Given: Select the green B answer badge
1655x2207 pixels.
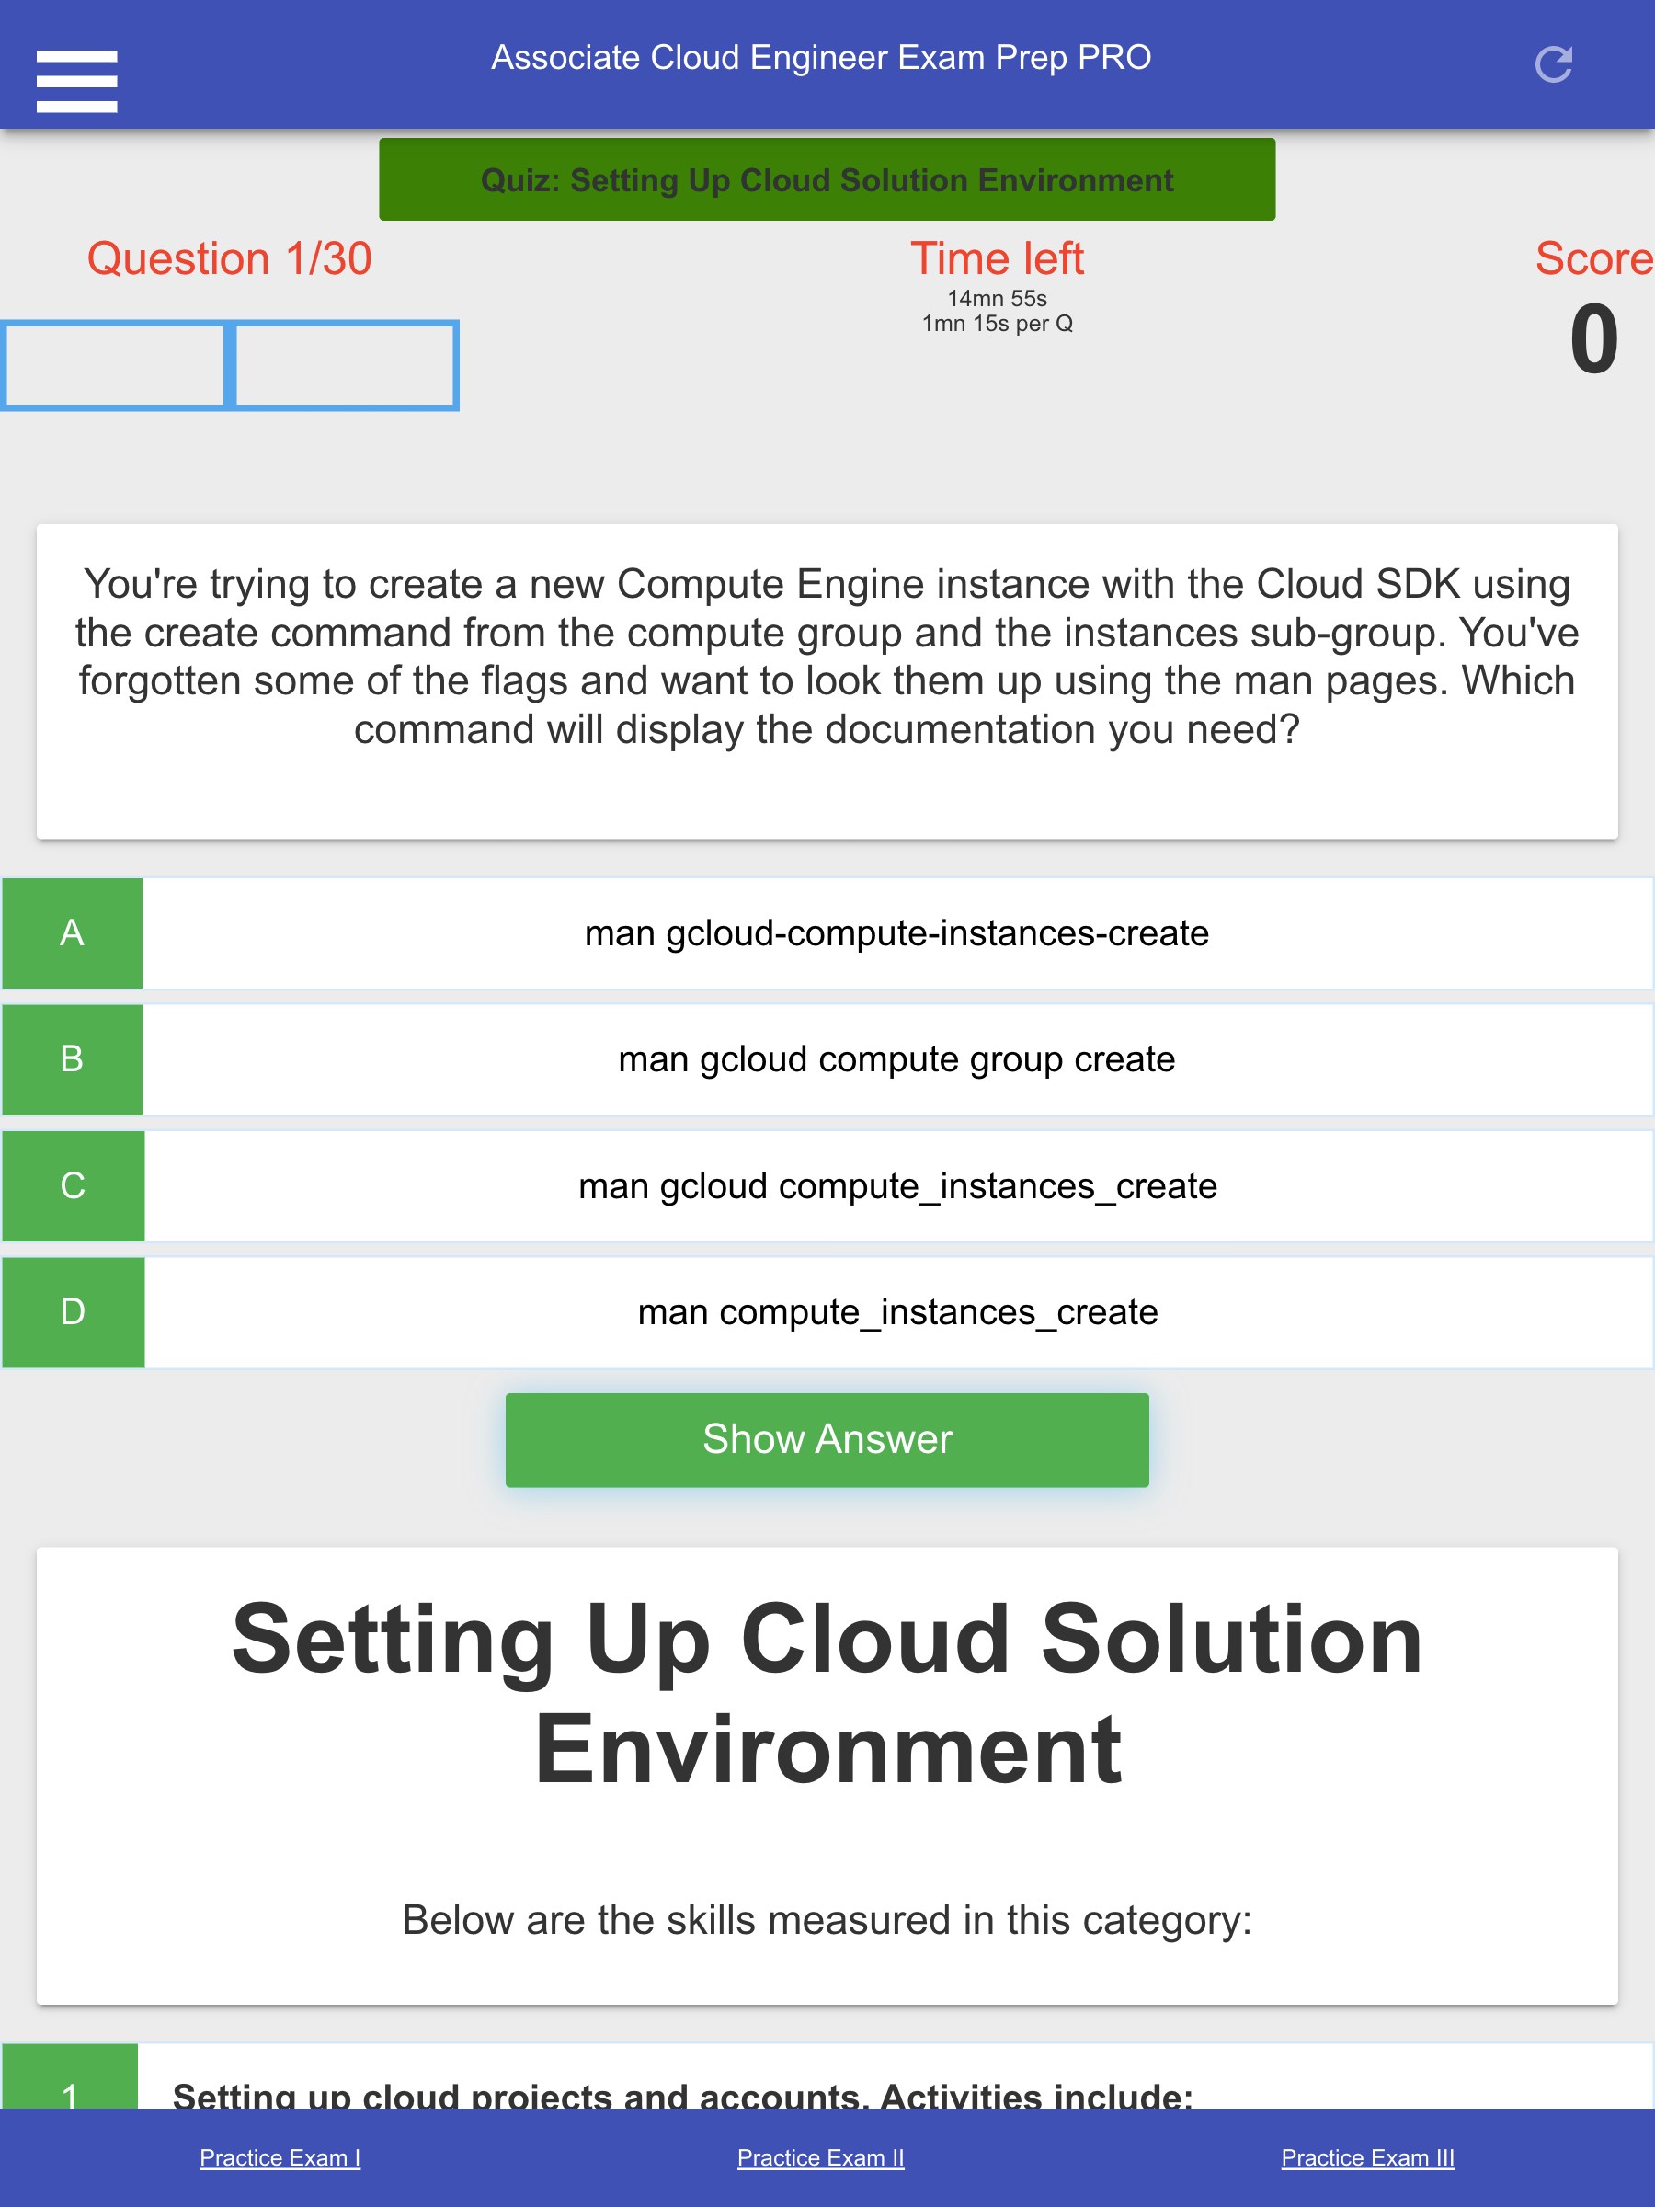Looking at the screenshot, I should pyautogui.click(x=72, y=1058).
